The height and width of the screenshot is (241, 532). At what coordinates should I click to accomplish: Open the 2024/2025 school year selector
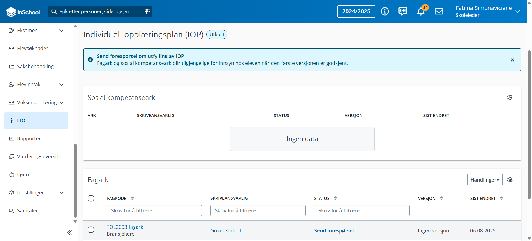pos(356,11)
